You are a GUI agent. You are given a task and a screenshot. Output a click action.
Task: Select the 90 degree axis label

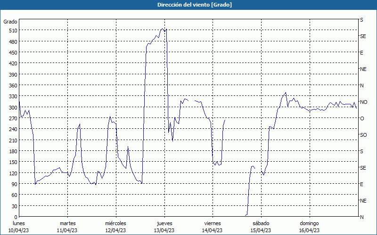coord(15,184)
